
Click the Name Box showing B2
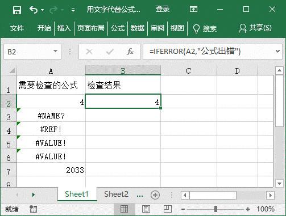pyautogui.click(x=28, y=52)
